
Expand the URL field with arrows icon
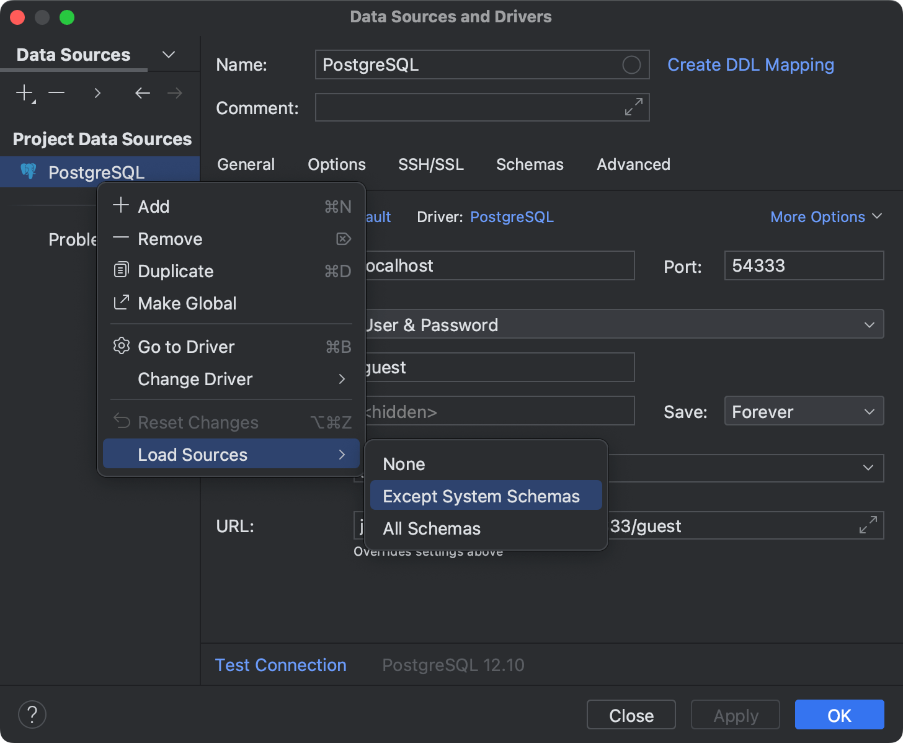coord(868,525)
